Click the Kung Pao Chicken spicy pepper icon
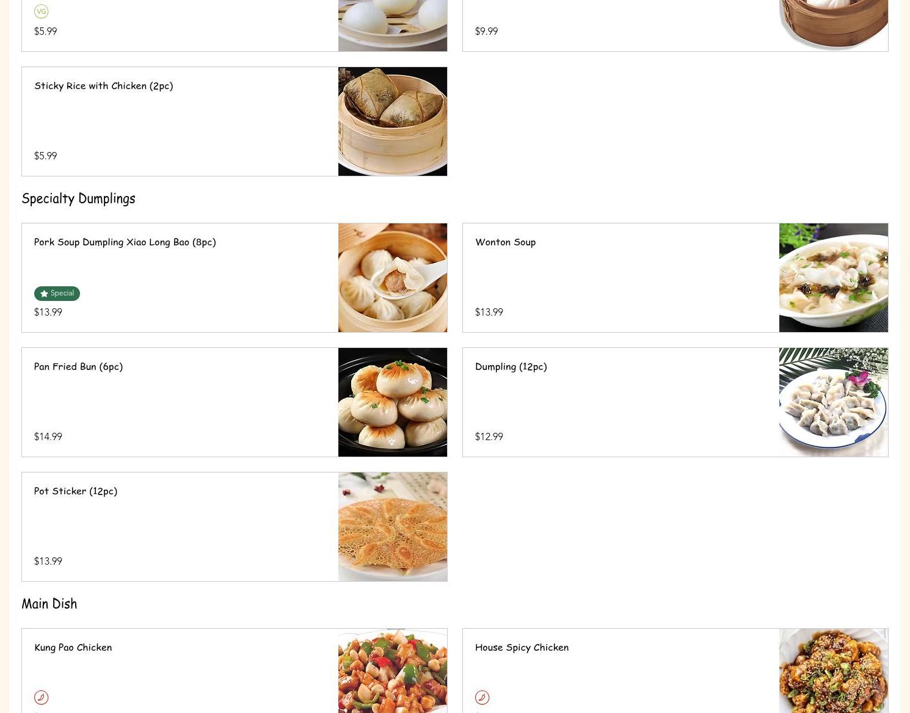Screen dimensions: 910x713 tap(41, 697)
